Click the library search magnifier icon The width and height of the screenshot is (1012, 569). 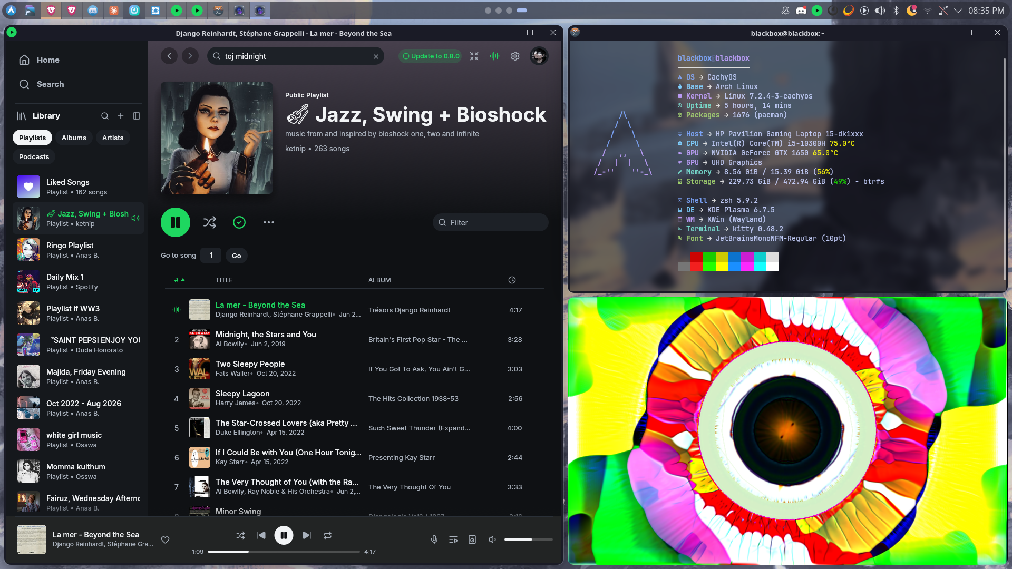(105, 116)
